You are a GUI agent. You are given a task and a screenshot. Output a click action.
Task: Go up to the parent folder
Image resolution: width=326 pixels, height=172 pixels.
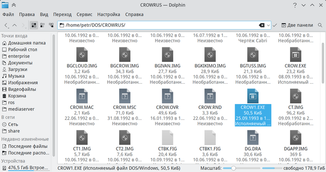(14, 25)
